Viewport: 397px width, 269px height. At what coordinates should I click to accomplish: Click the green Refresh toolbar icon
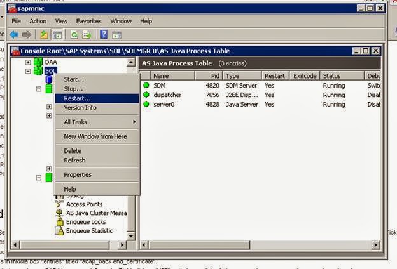point(74,35)
